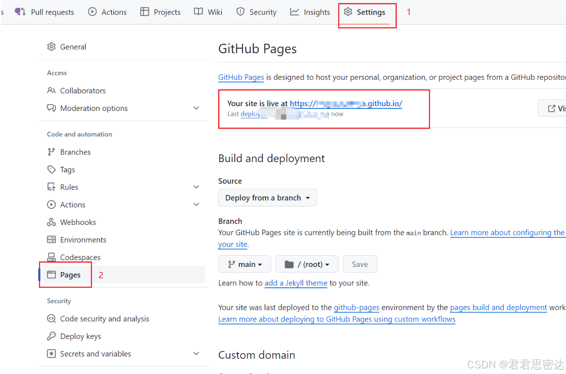This screenshot has width=566, height=374.
Task: Click the Pull requests icon
Action: click(x=20, y=12)
